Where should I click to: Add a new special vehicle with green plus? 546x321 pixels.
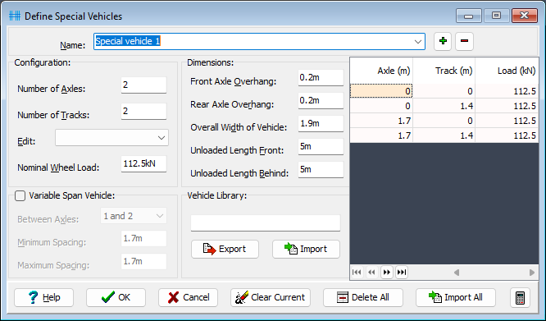(x=443, y=42)
